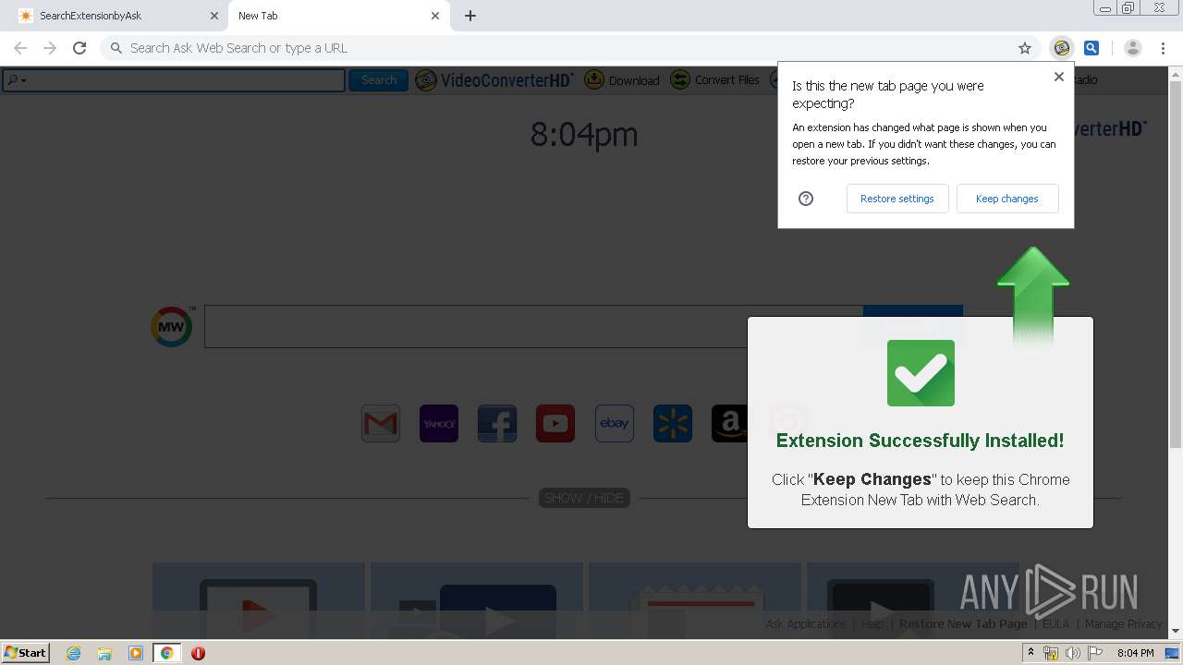Click the page scrollbar down arrow
Screen dimensions: 1183x665
point(1176,632)
